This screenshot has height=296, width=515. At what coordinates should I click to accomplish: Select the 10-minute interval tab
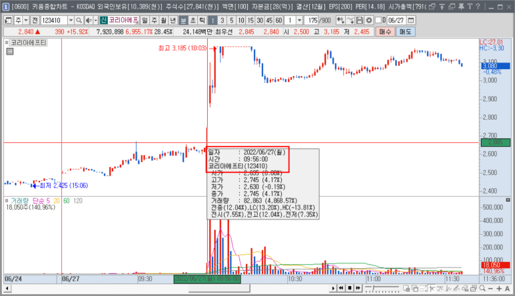click(241, 21)
